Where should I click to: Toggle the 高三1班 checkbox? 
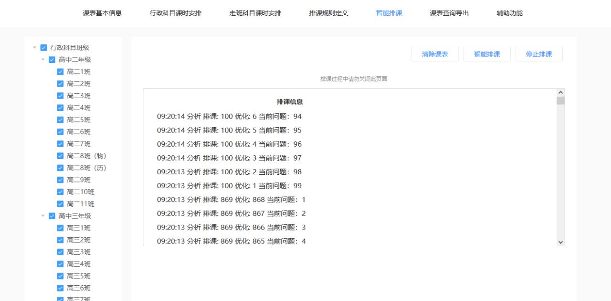[60, 228]
